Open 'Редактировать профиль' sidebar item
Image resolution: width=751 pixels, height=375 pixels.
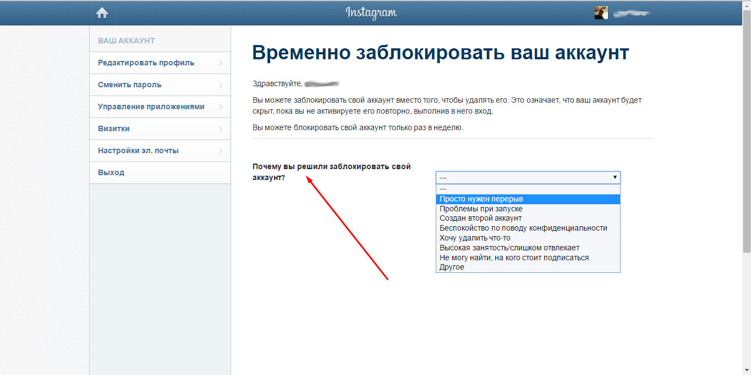tap(146, 63)
